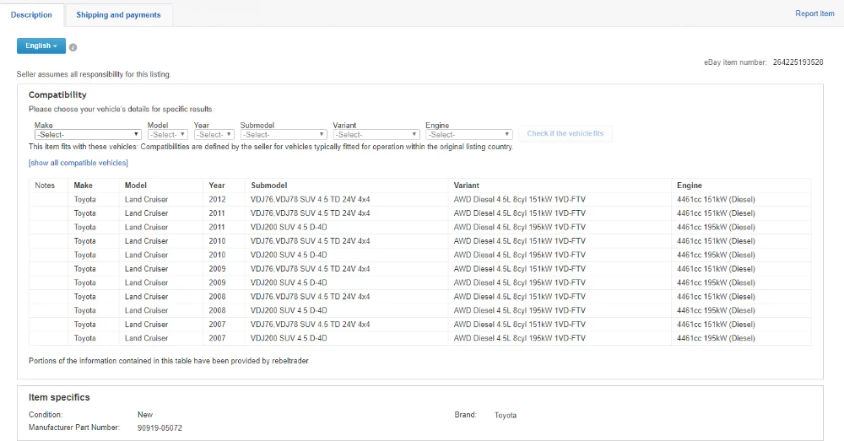
Task: Click 2009 row engine 4461cc 195kW (Diesel)
Action: pyautogui.click(x=716, y=282)
